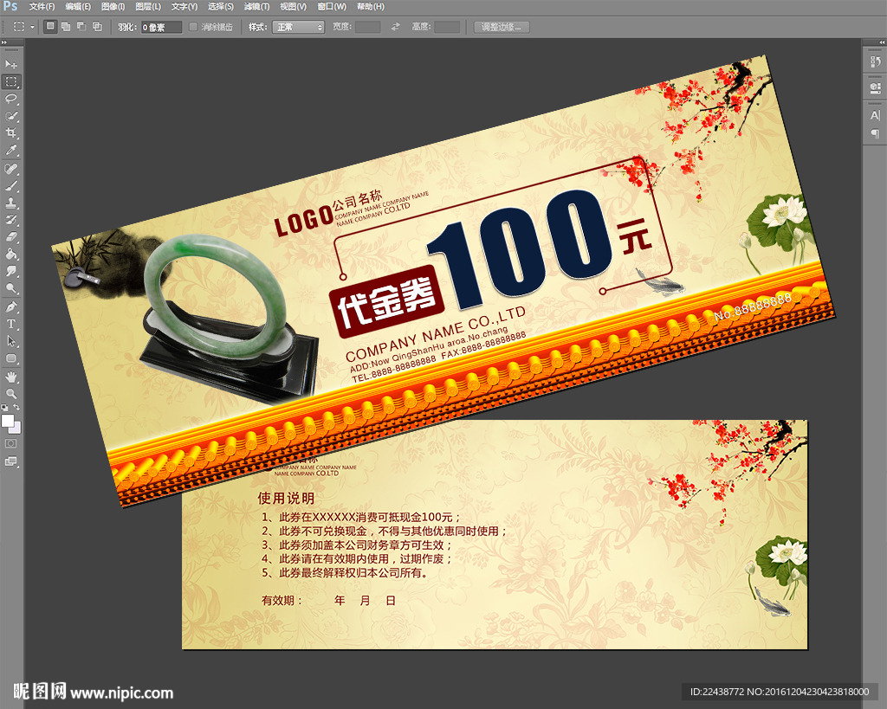Select the Lasso tool
The height and width of the screenshot is (709, 887).
(11, 99)
